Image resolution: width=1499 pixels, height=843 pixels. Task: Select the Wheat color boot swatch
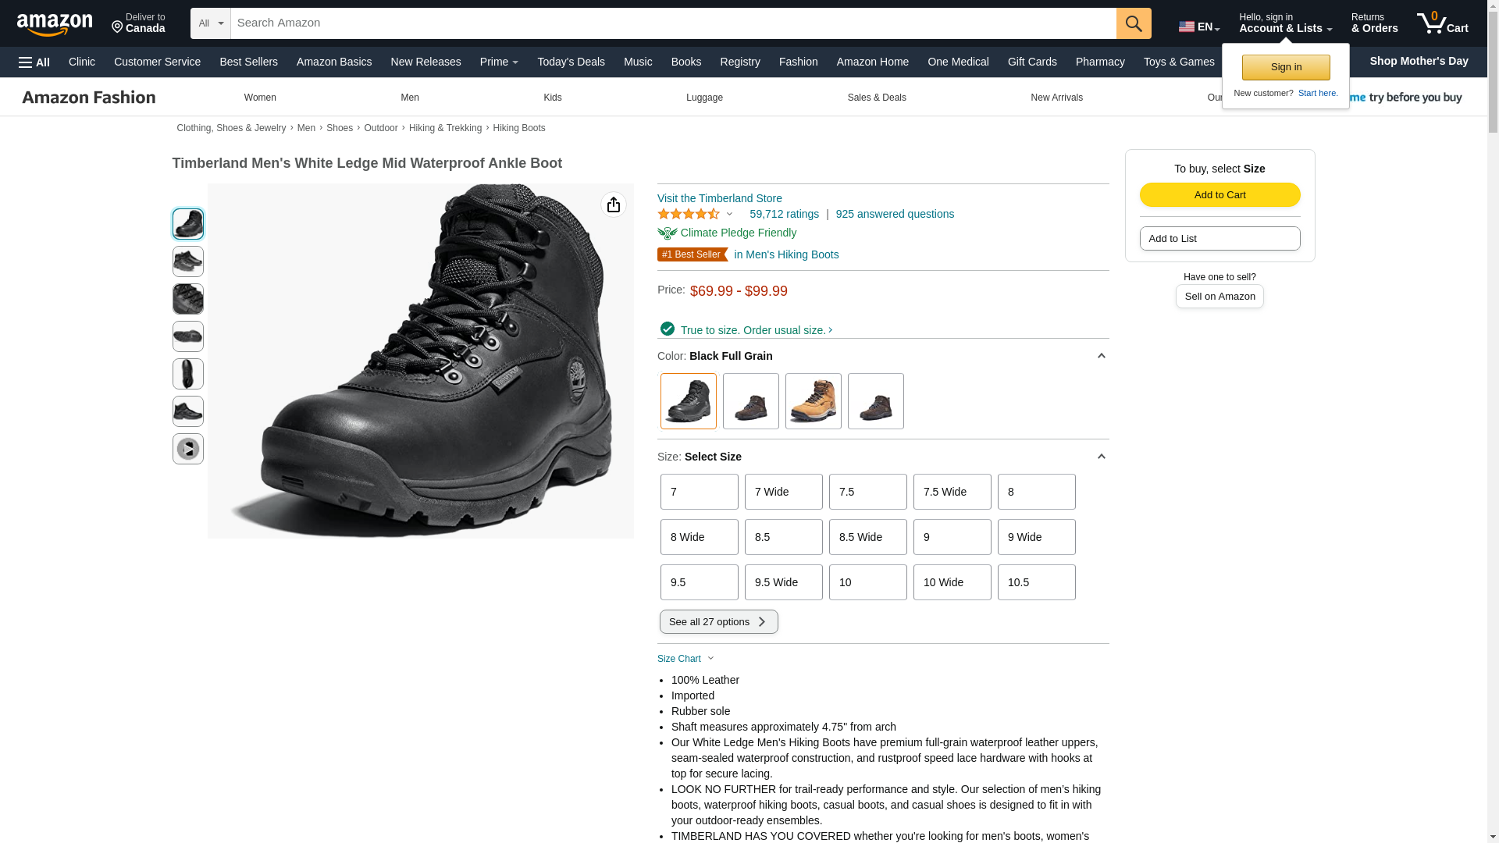[814, 401]
